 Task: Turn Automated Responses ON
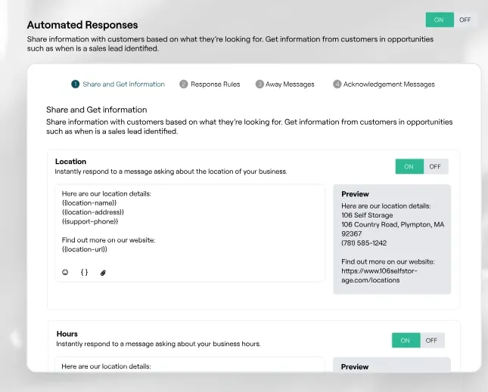(x=440, y=20)
